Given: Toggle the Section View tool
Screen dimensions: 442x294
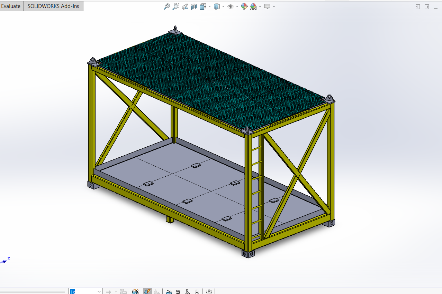Looking at the screenshot, I should pos(194,7).
